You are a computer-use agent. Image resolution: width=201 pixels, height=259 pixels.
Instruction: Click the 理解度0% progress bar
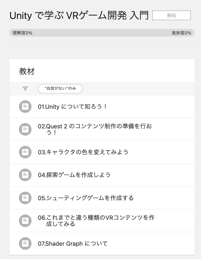(21, 33)
